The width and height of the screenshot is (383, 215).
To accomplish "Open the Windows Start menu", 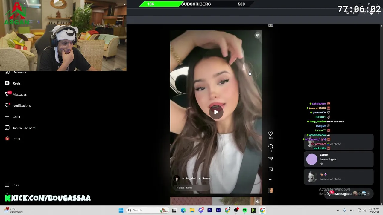I will click(x=121, y=210).
